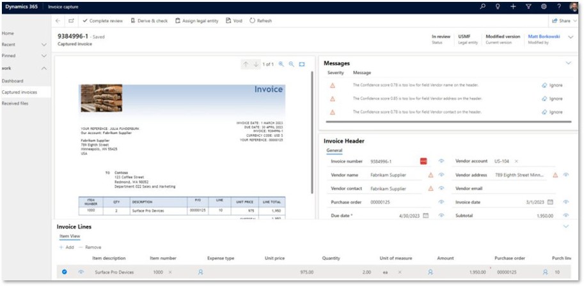This screenshot has height=286, width=584.
Task: Click Derive & check command
Action: 149,21
